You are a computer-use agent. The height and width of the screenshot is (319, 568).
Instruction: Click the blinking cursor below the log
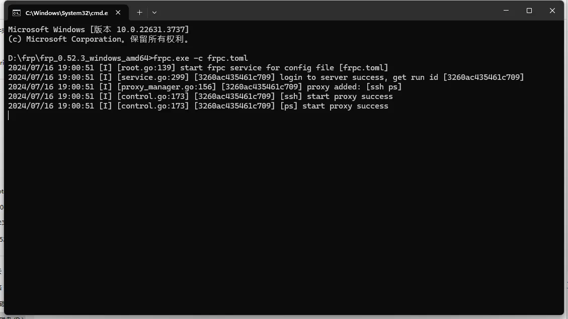click(x=9, y=116)
